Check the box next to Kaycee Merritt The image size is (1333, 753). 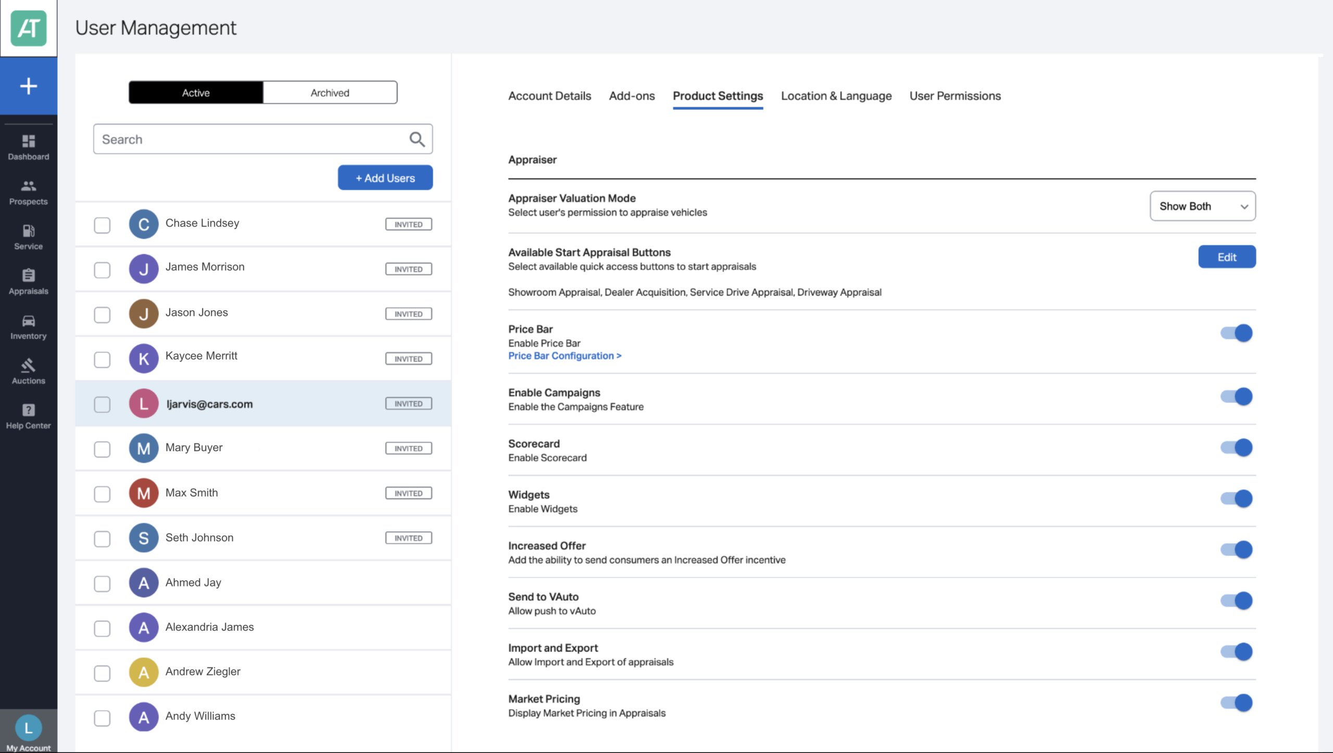pos(102,360)
